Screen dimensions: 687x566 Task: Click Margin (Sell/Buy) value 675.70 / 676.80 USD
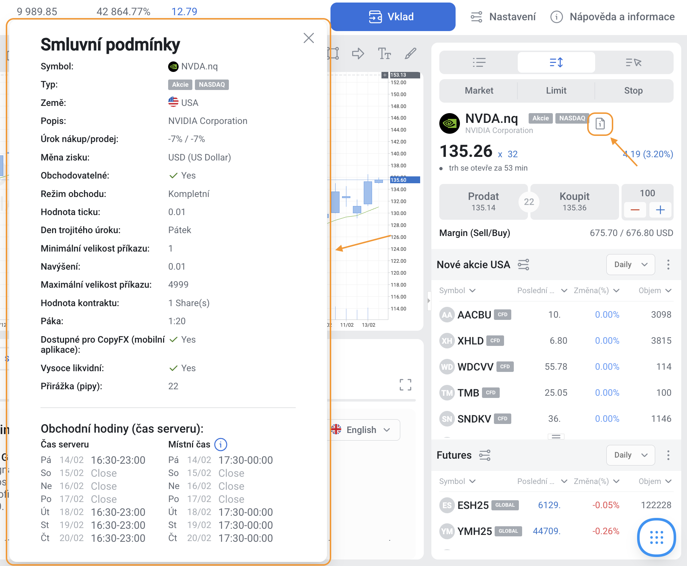[631, 233]
